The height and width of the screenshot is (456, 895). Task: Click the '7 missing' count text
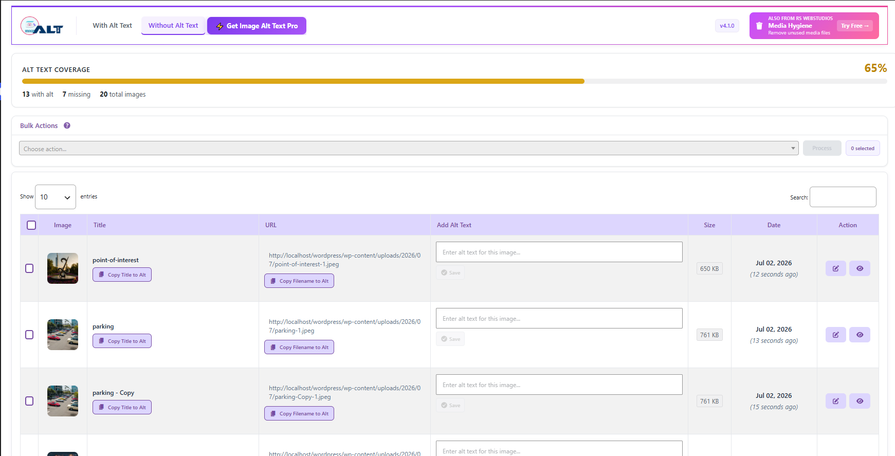[x=76, y=94]
